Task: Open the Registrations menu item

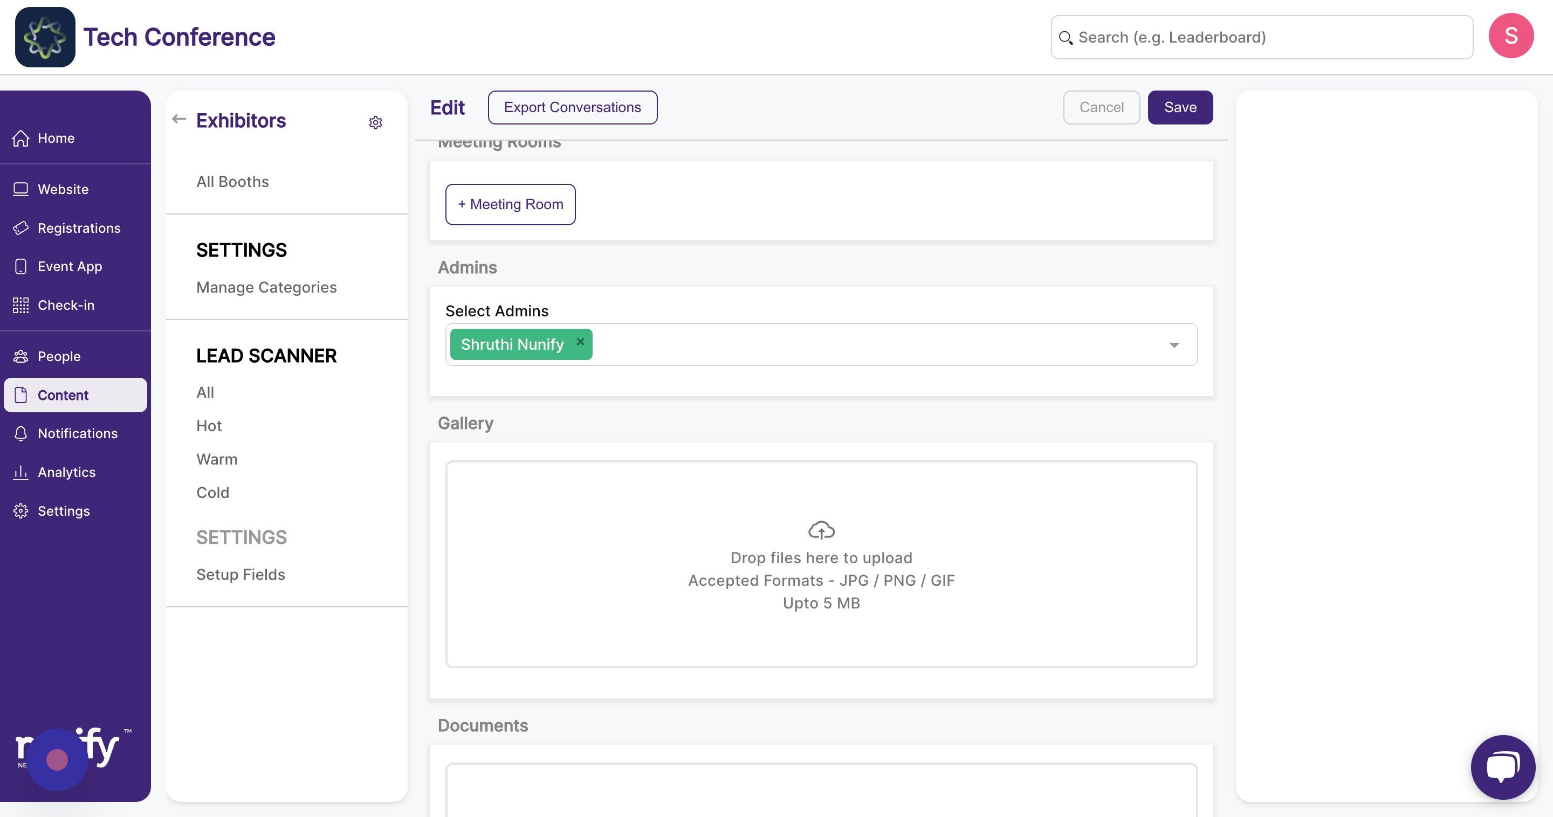Action: click(79, 228)
